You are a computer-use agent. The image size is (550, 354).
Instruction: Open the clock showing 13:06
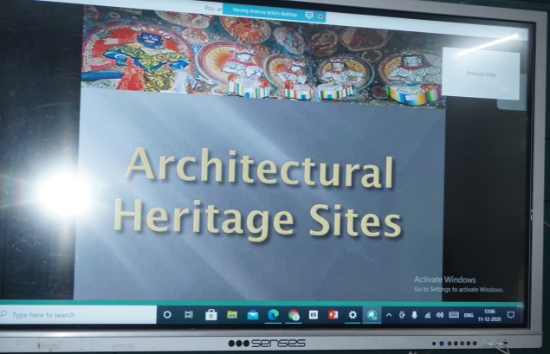489,315
